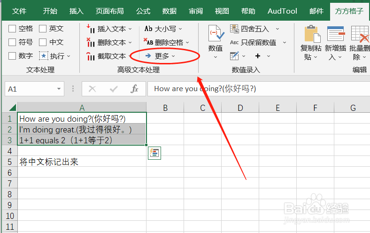This screenshot has width=370, height=233.
Task: Select column G header
Action: tap(353, 108)
